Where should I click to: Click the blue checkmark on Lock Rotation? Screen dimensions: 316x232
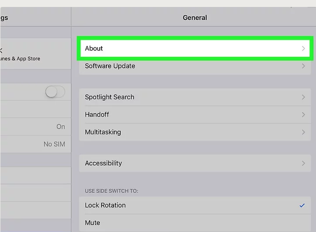pos(302,205)
